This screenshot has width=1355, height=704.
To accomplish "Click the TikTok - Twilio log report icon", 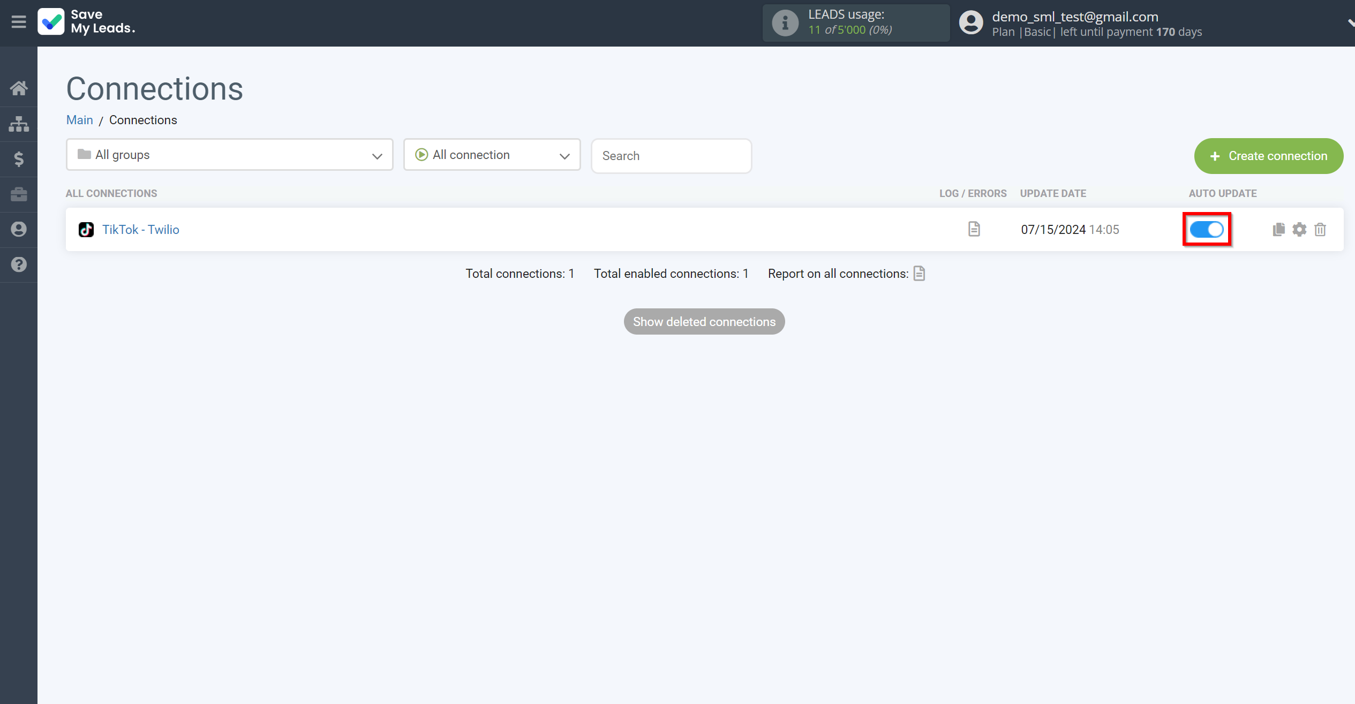I will (x=974, y=229).
